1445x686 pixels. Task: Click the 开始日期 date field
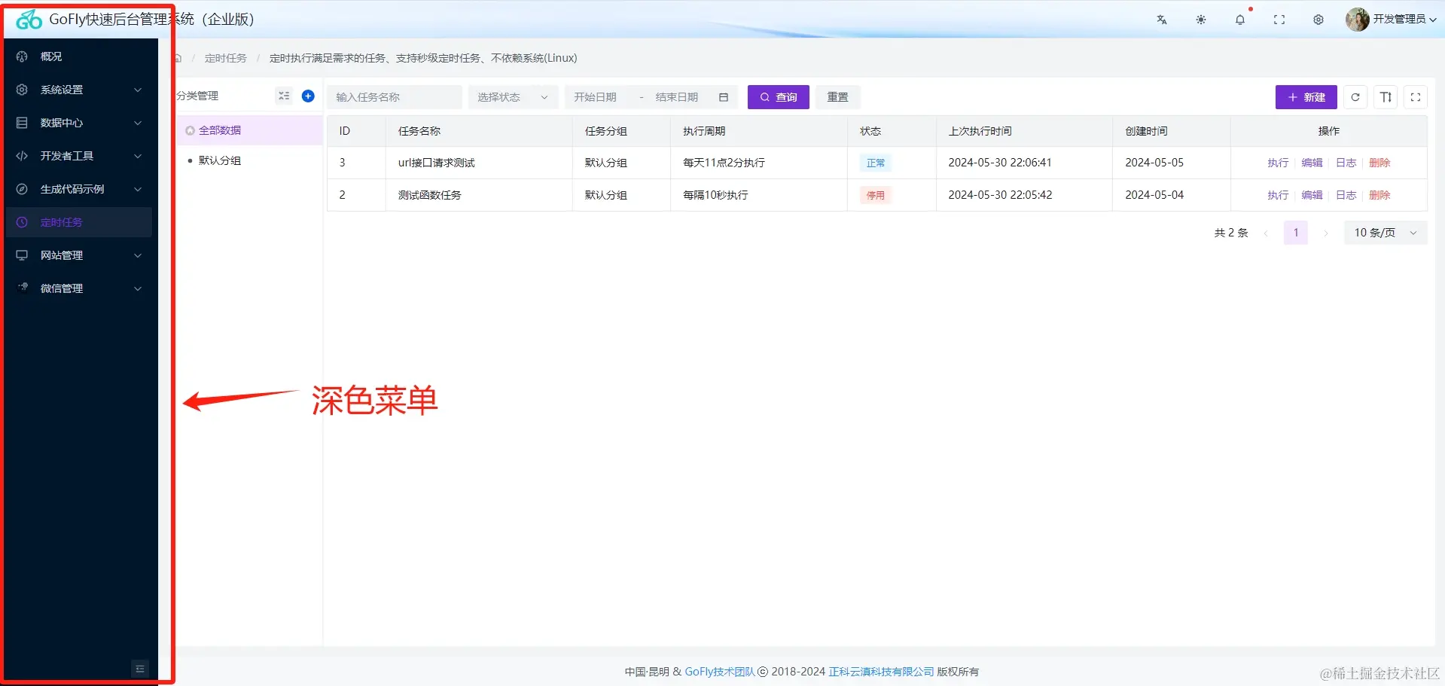[x=596, y=97]
